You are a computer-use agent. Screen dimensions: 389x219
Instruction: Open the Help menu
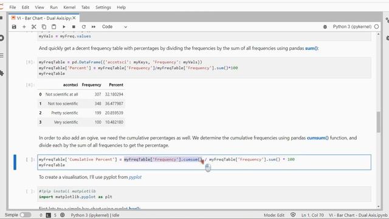122,7
